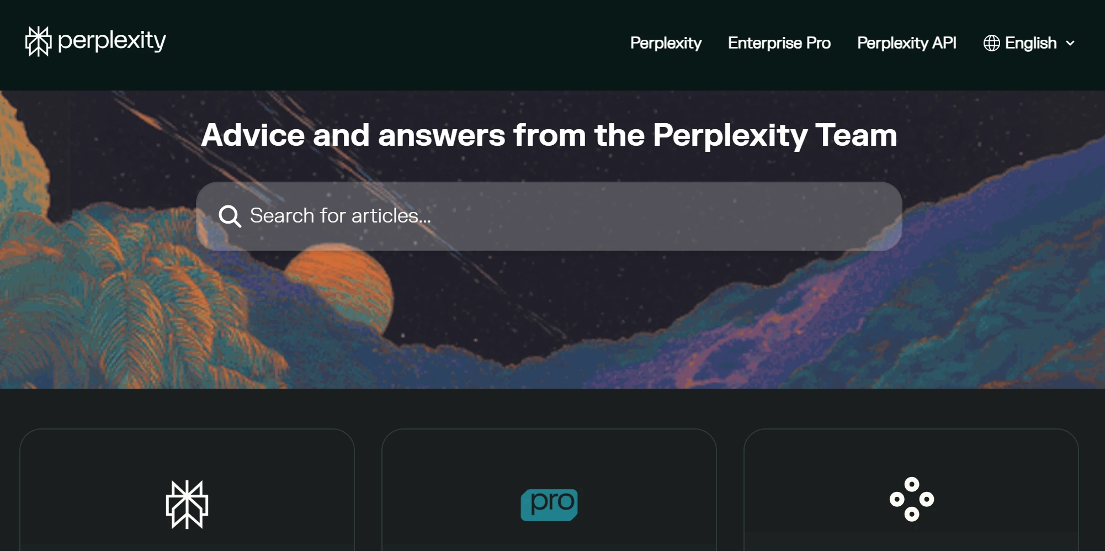Click the "Advice and answers" page heading
The image size is (1105, 551).
[x=551, y=135]
